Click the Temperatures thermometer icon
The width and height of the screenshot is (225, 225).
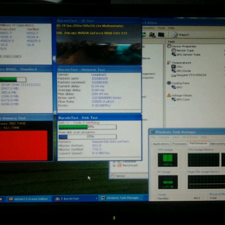pos(169,62)
